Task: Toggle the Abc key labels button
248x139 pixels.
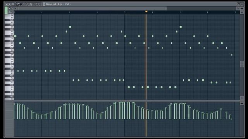Action: (10, 12)
